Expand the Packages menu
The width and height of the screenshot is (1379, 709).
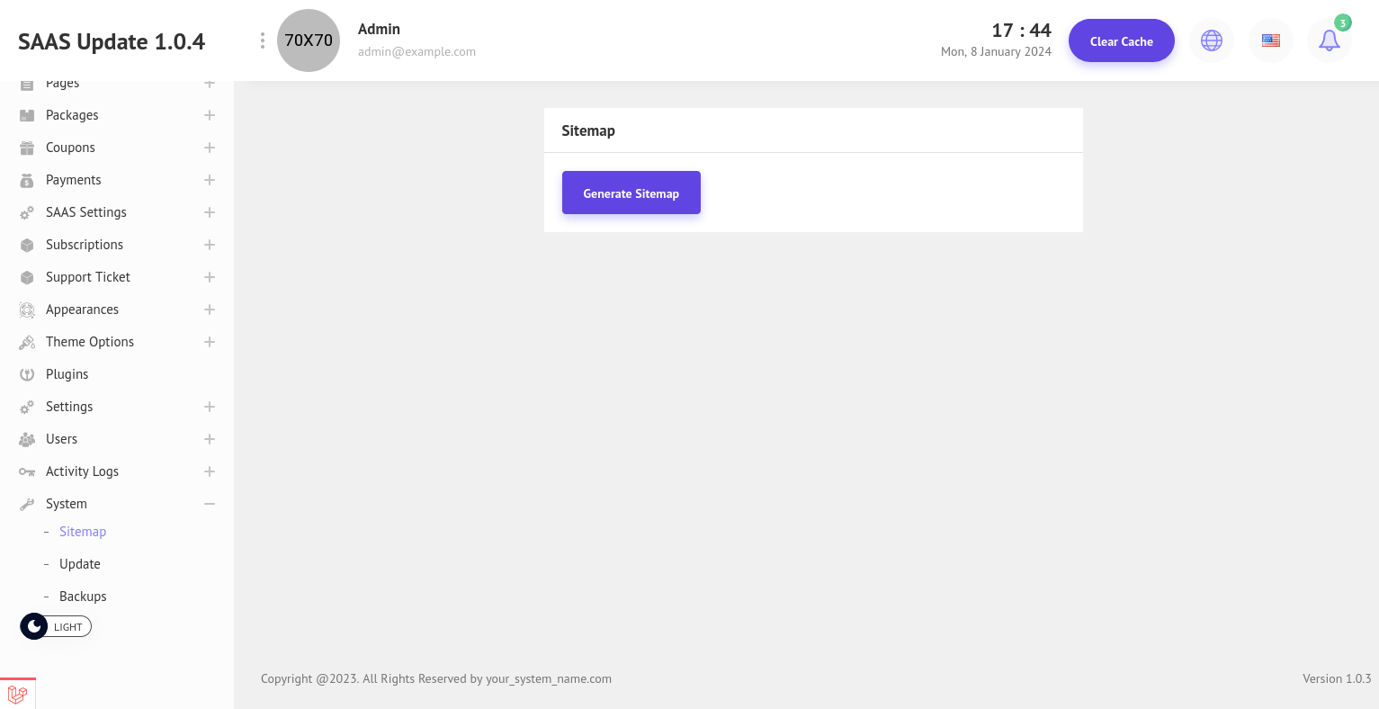[x=209, y=115]
